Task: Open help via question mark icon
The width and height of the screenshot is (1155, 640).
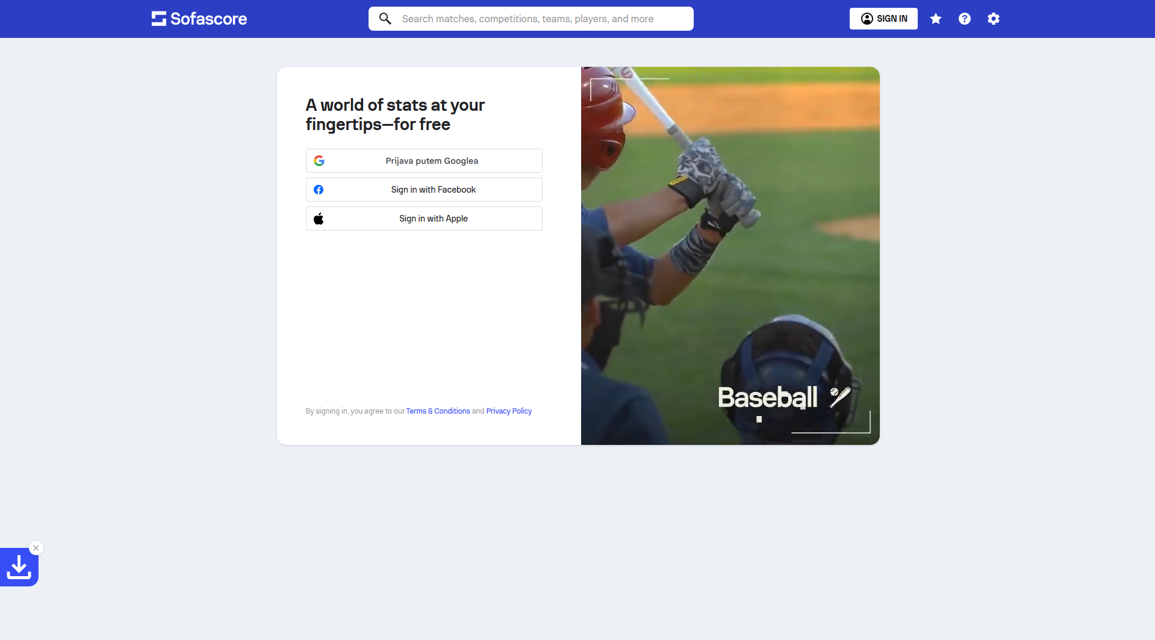Action: (x=965, y=19)
